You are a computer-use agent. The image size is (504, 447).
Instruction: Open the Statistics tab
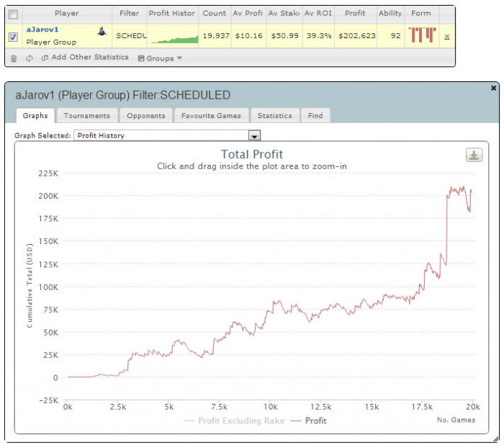(275, 116)
